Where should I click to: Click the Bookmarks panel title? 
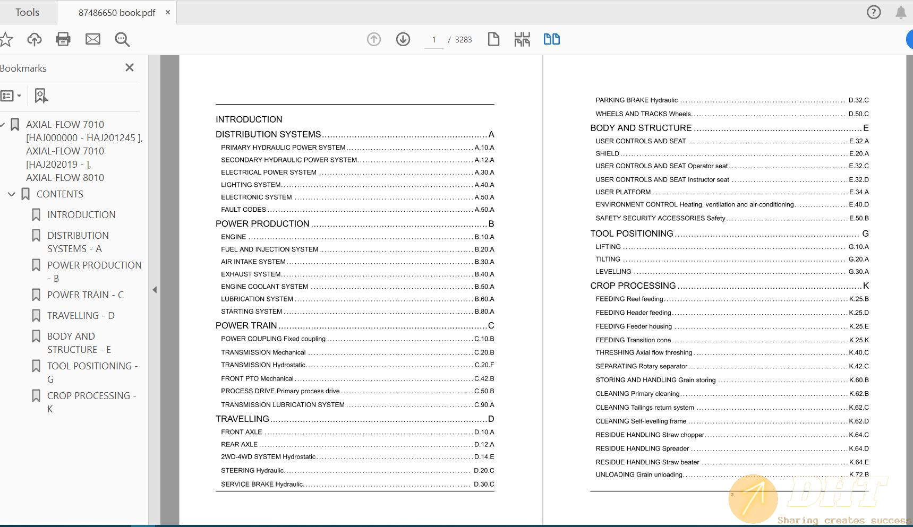(23, 68)
